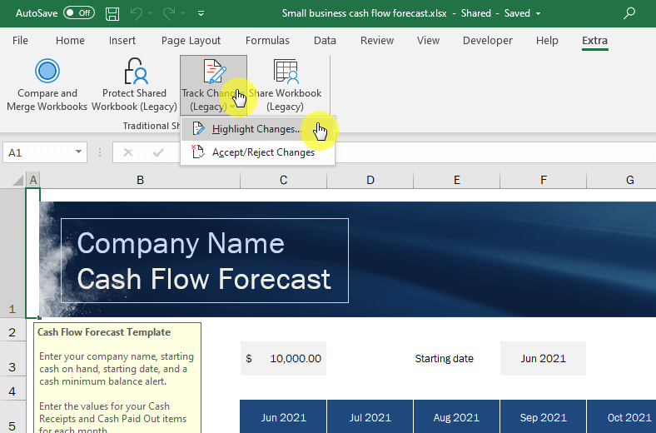Select column C header
This screenshot has width=656, height=433.
pyautogui.click(x=283, y=181)
